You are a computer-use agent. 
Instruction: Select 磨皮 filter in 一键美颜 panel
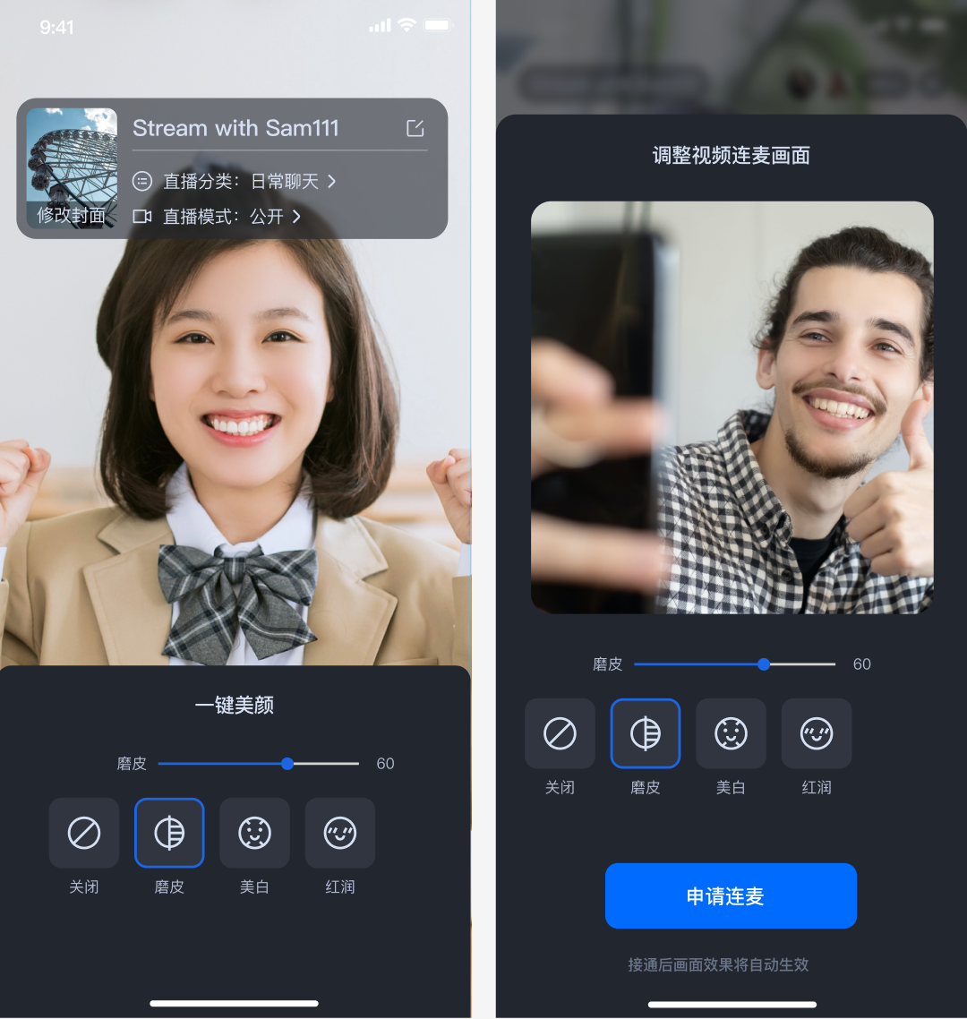pos(169,833)
